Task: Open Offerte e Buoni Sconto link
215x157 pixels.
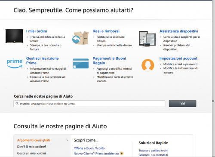Action: pos(89,148)
